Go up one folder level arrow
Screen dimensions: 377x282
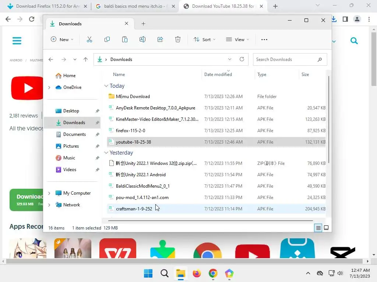pos(85,59)
